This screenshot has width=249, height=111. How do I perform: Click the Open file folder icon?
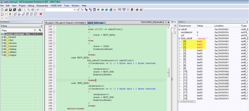click(6, 10)
